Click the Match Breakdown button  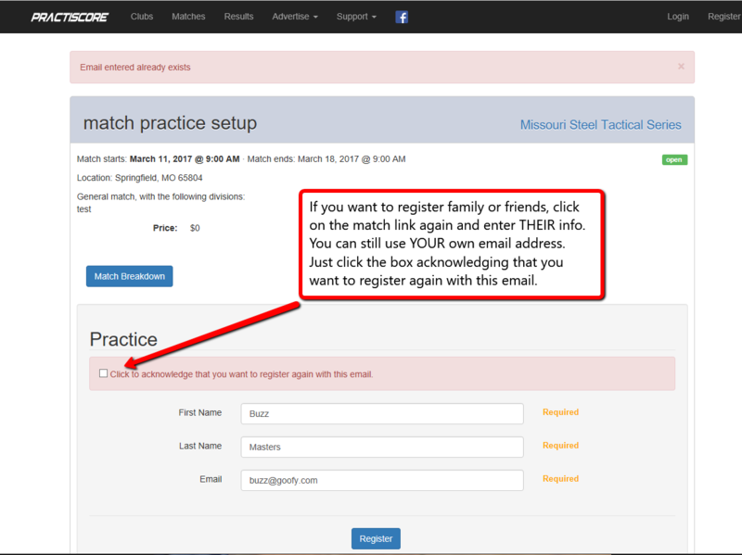tap(129, 276)
